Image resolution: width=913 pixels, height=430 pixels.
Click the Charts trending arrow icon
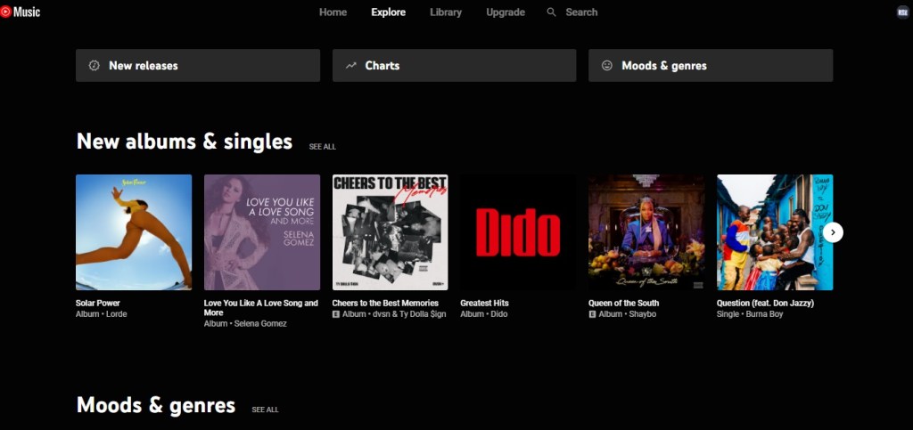(x=350, y=66)
